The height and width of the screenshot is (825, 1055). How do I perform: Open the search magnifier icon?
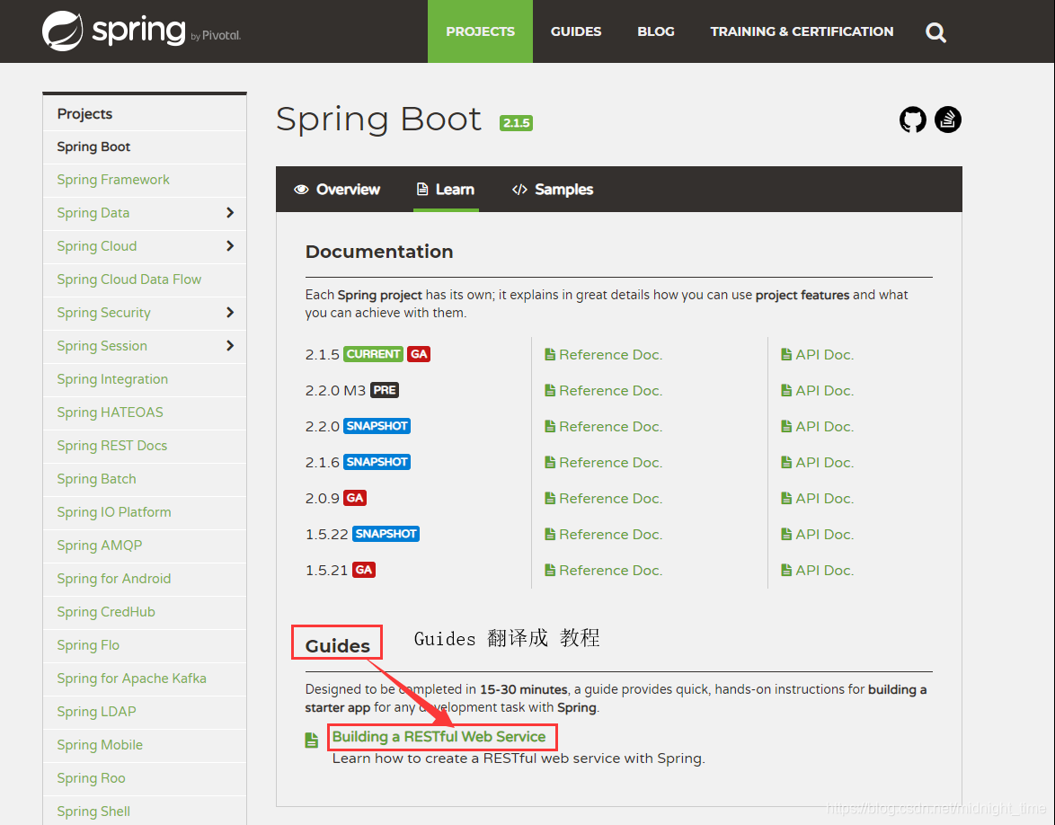coord(935,32)
